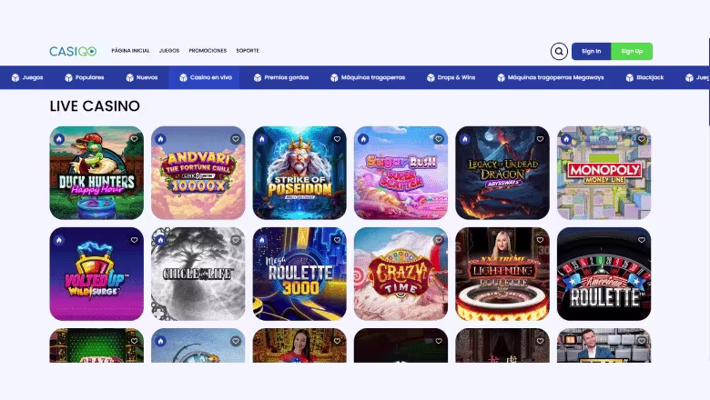710x400 pixels.
Task: Favorite Monopoly Money Line game
Action: tap(641, 139)
